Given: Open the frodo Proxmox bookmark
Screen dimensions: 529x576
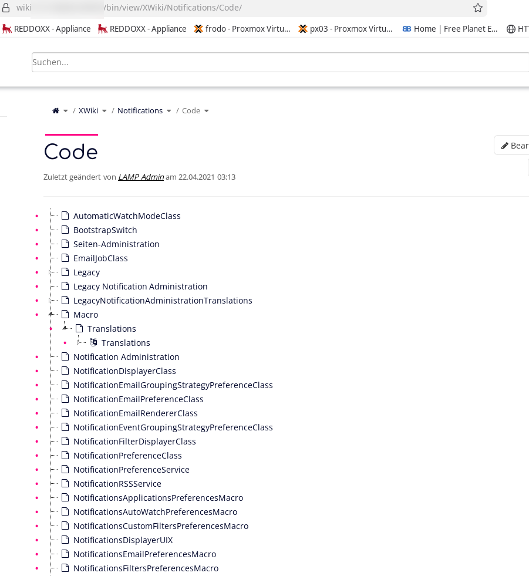Looking at the screenshot, I should (242, 29).
